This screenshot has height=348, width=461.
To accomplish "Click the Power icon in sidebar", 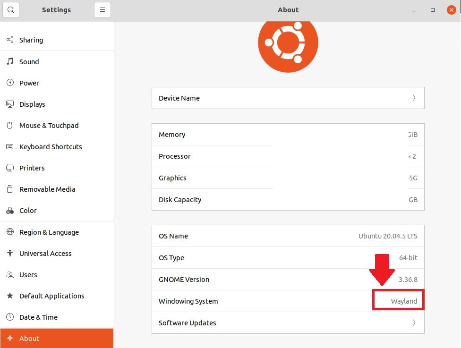I will (x=10, y=83).
